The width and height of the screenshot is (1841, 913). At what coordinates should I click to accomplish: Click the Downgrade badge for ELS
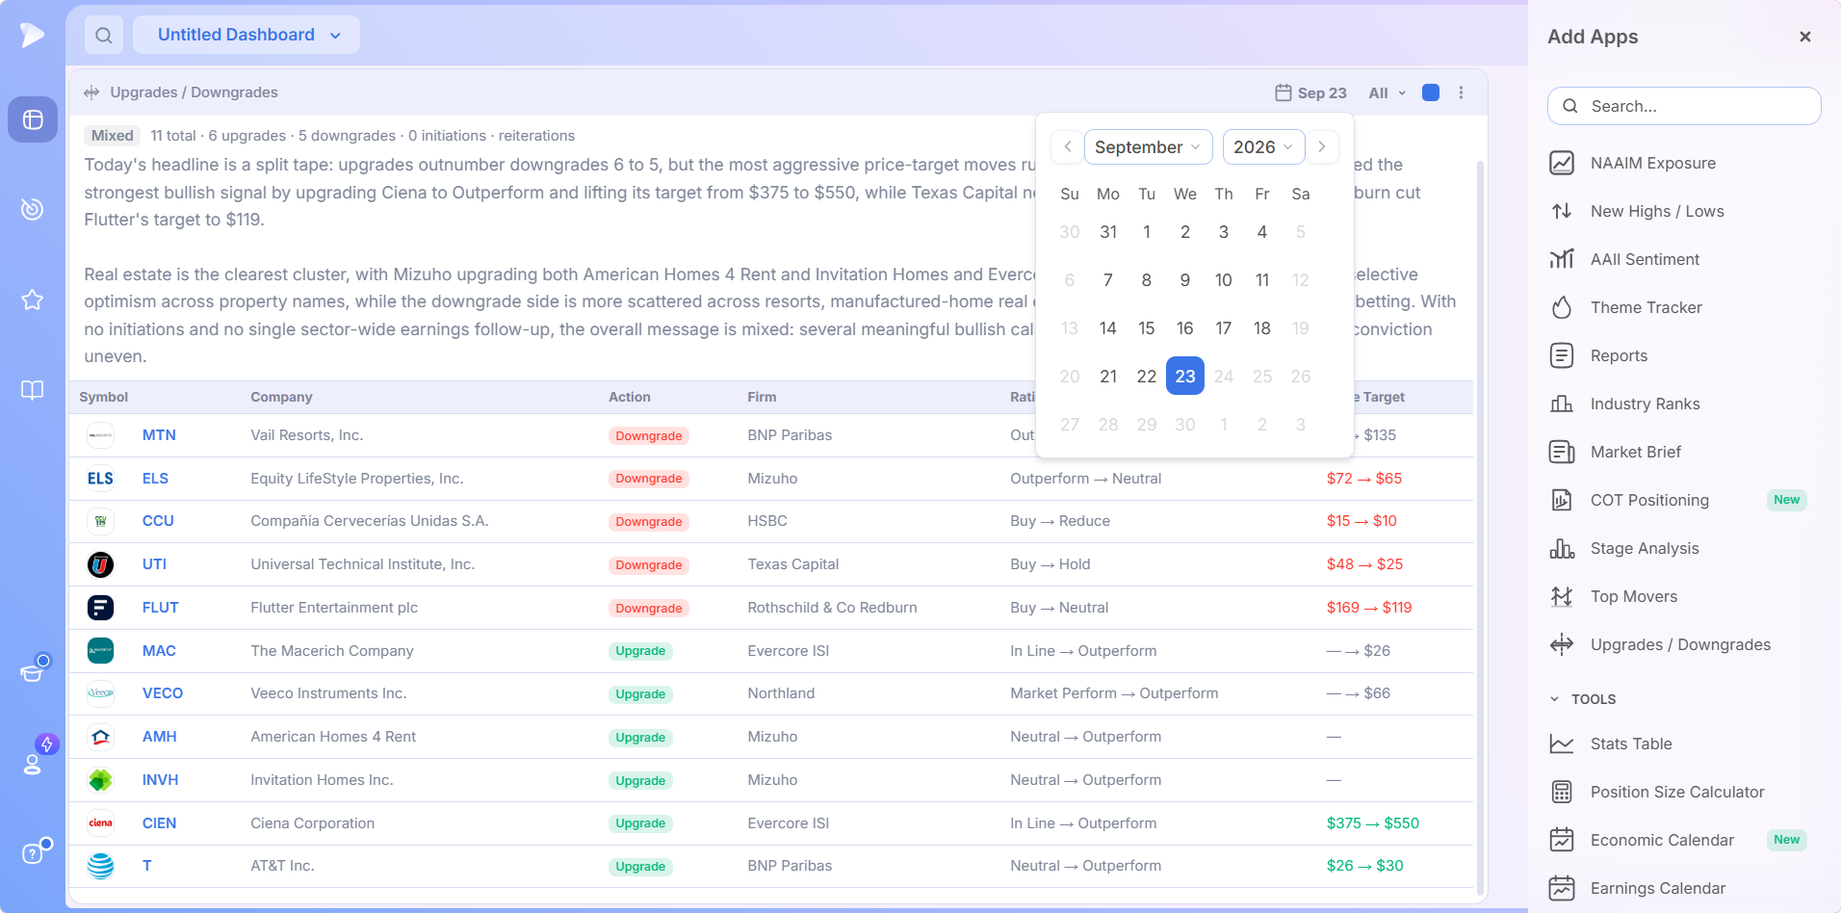click(649, 479)
